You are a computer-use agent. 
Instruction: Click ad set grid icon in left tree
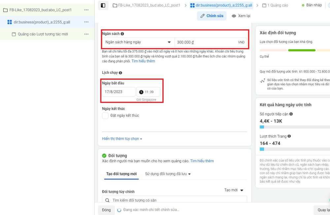(x=10, y=22)
